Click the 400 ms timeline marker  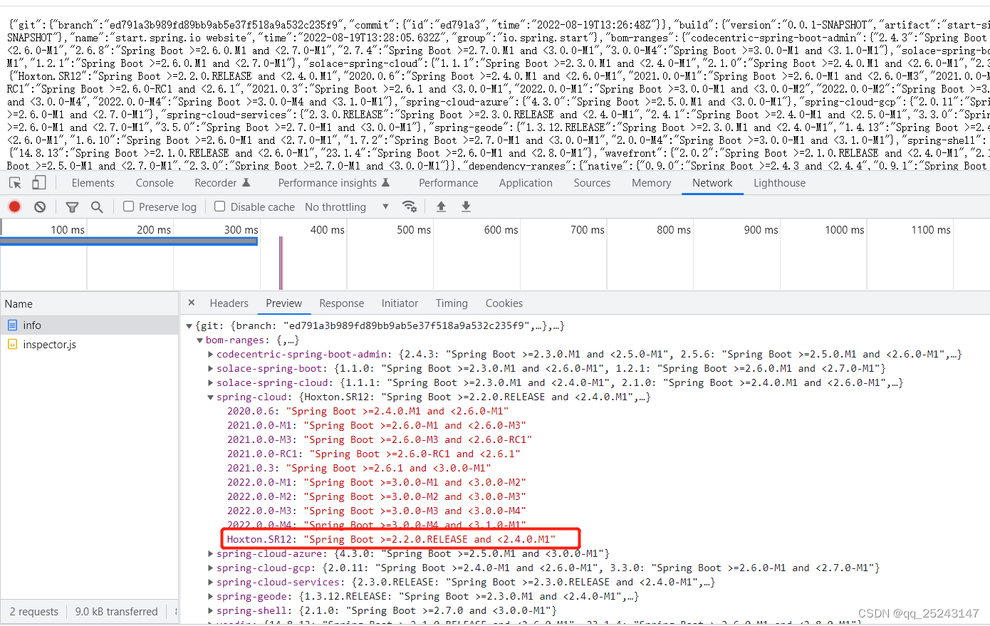click(x=327, y=230)
